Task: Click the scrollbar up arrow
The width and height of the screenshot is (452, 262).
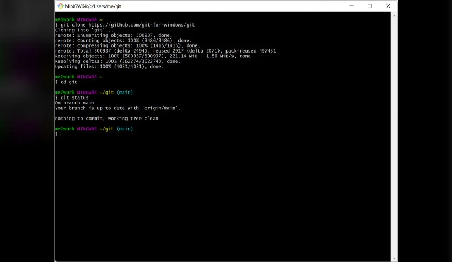Action: tap(394, 15)
